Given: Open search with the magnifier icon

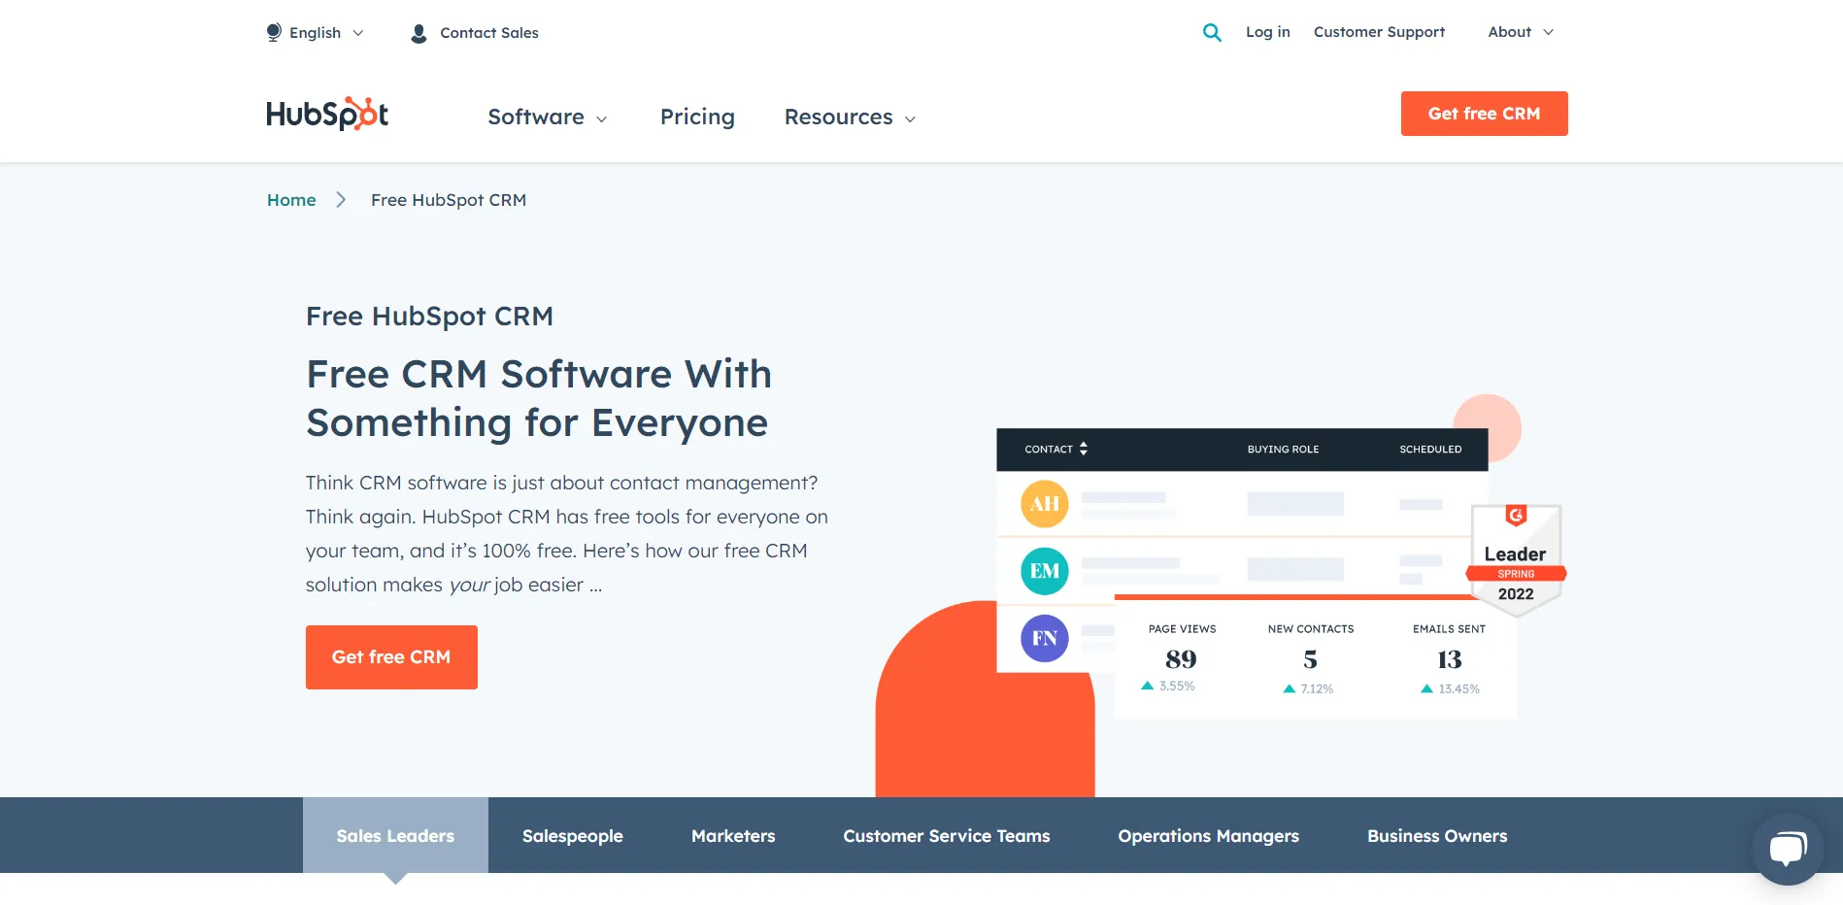Looking at the screenshot, I should coord(1212,32).
